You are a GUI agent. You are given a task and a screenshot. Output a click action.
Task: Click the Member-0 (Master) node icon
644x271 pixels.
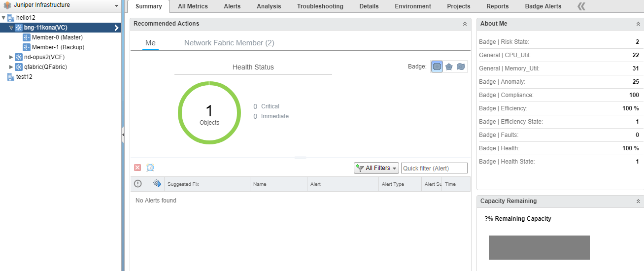coord(27,37)
